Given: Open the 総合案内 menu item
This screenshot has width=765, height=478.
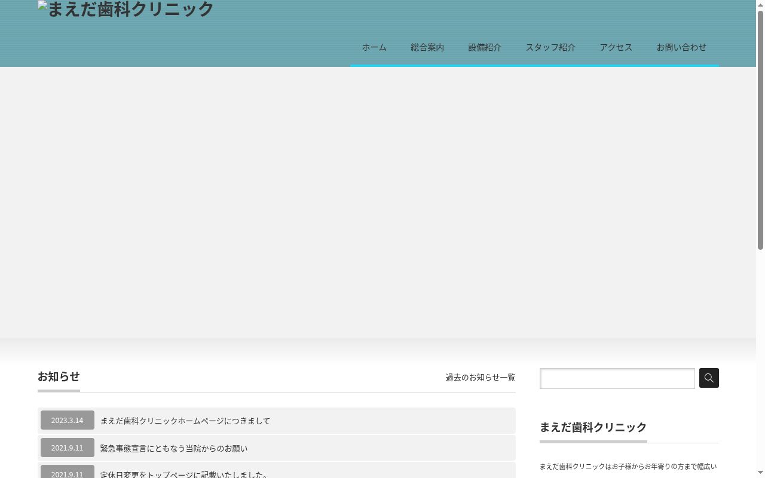Looking at the screenshot, I should [427, 47].
